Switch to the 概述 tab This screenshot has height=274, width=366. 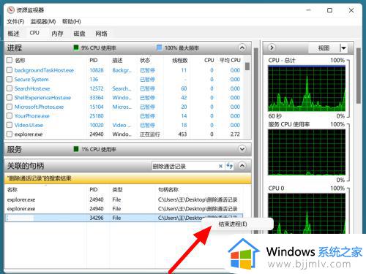tap(13, 34)
